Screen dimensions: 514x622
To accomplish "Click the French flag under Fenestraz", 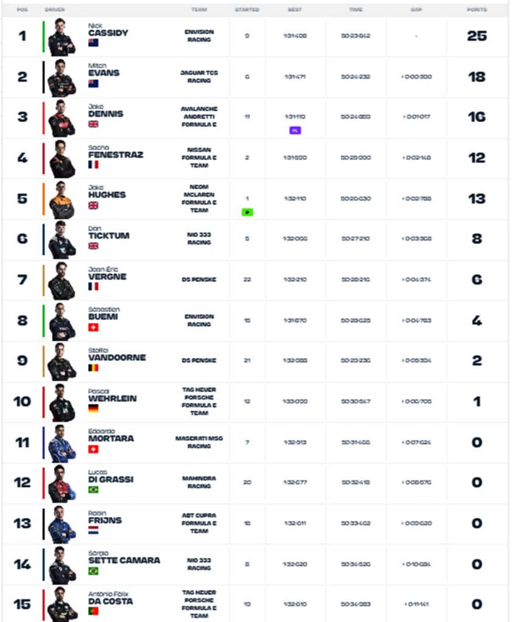I will [x=94, y=164].
